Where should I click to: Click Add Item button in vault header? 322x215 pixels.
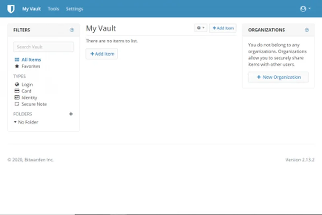pos(223,28)
